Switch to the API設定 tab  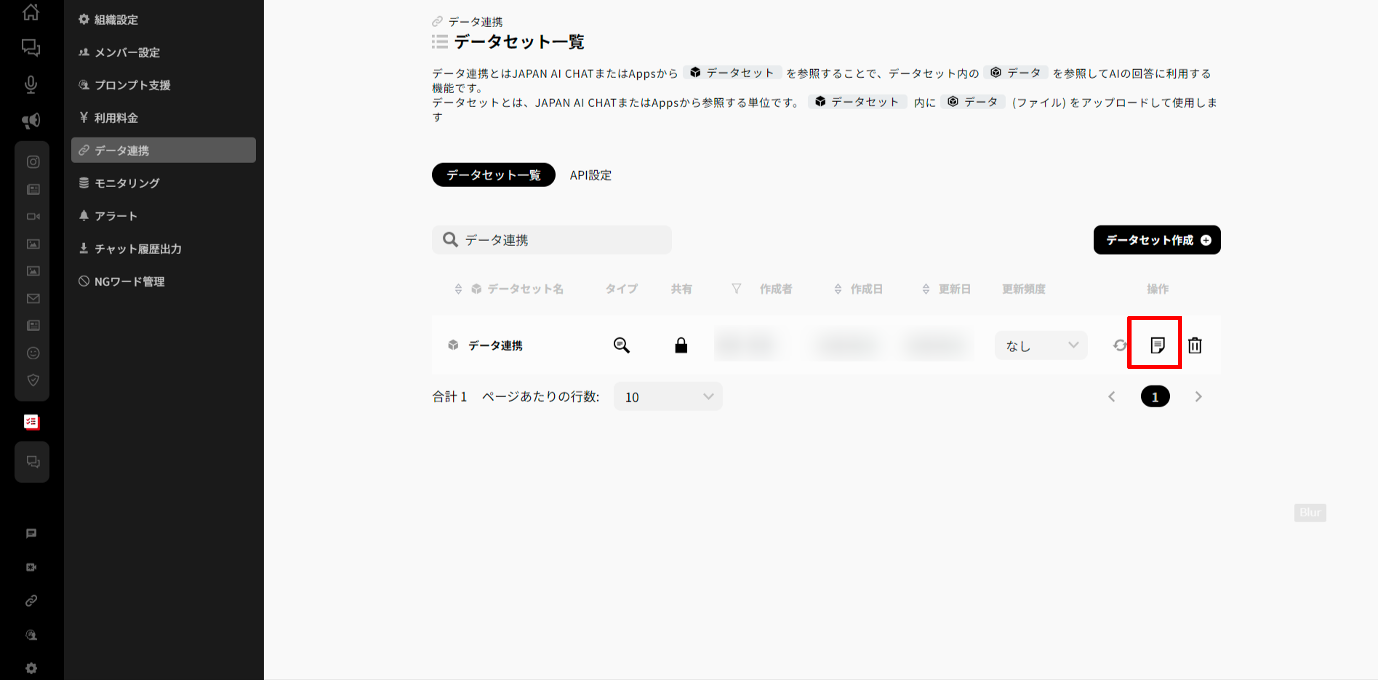(x=591, y=174)
